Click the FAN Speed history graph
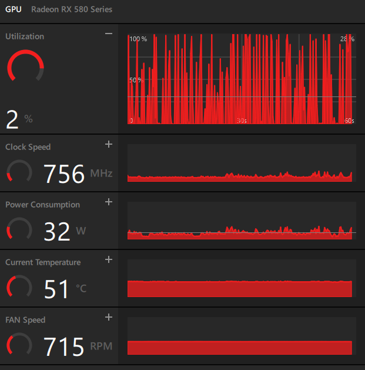The height and width of the screenshot is (370, 365). (x=242, y=335)
